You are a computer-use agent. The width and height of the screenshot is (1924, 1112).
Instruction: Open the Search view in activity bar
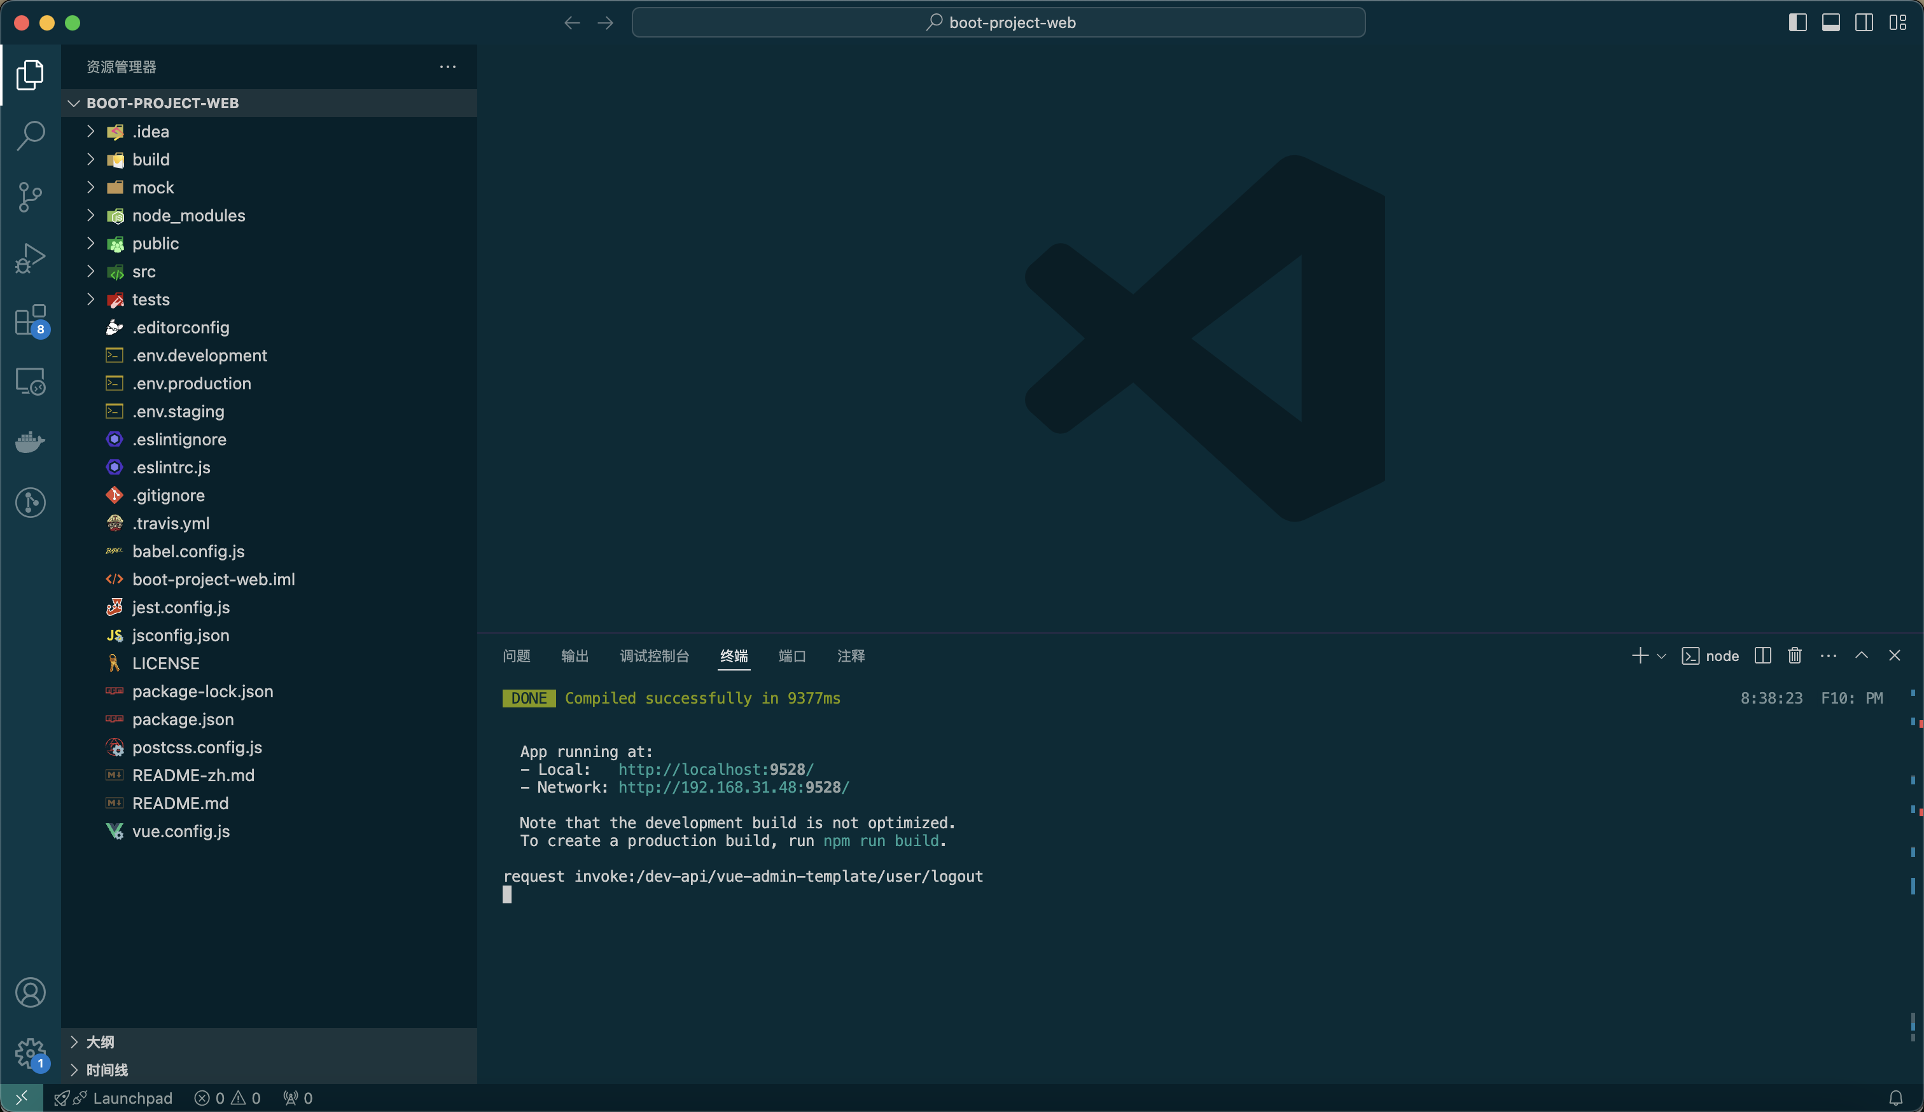click(x=31, y=135)
